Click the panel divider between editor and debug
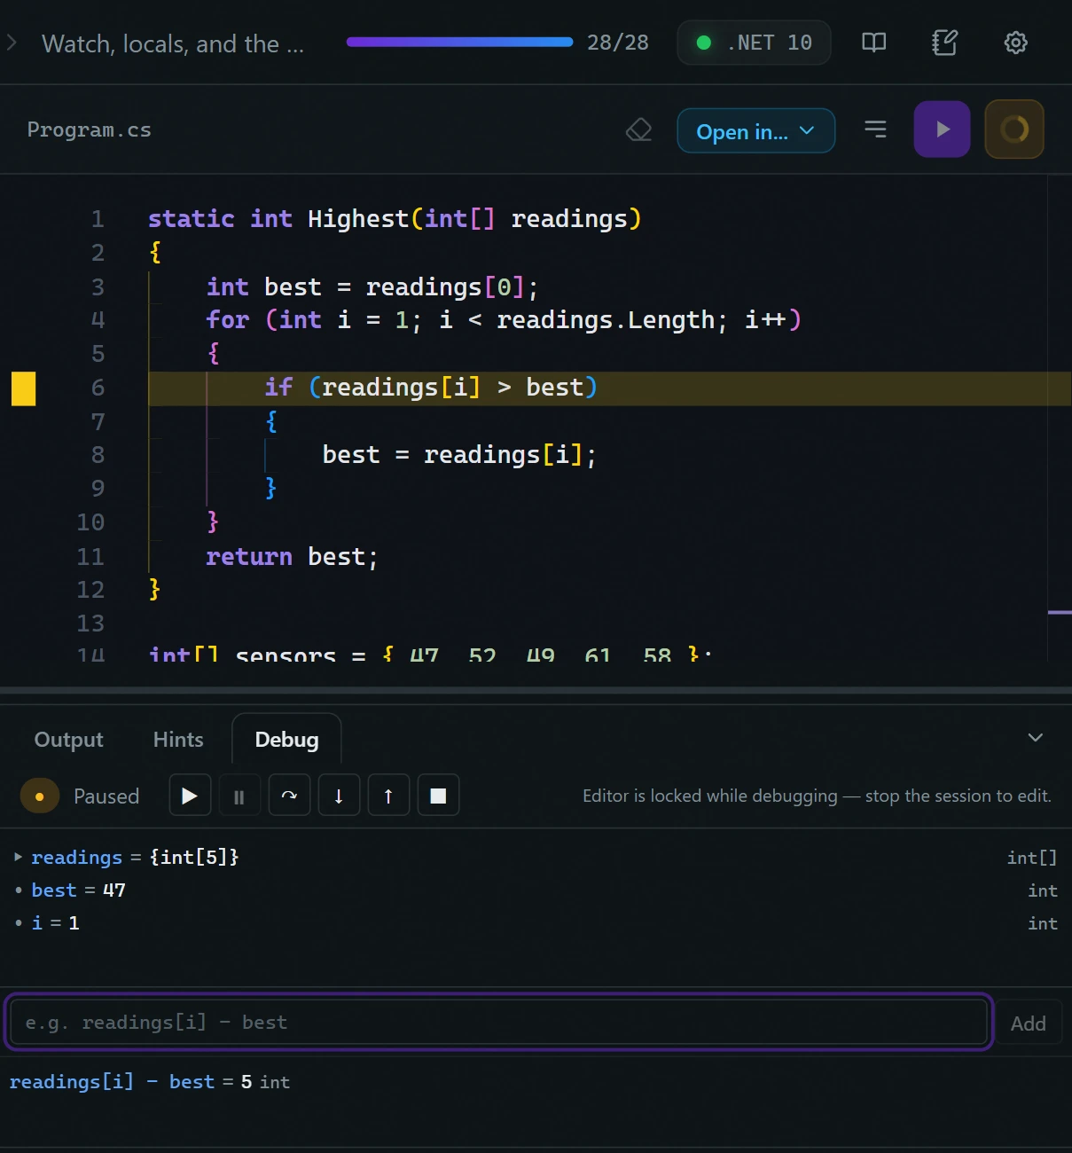 point(536,690)
